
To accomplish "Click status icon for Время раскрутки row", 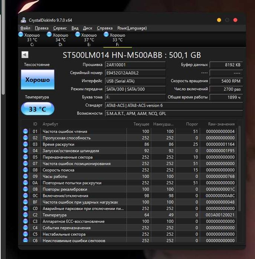I will point(25,144).
